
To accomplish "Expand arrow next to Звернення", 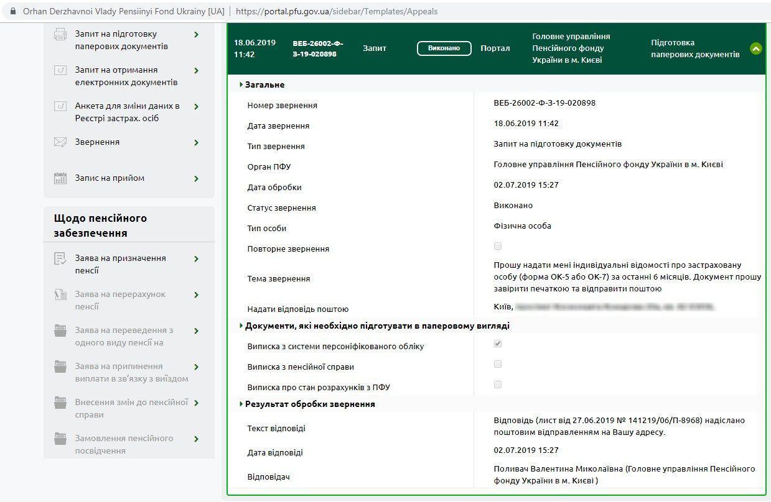I will click(197, 142).
